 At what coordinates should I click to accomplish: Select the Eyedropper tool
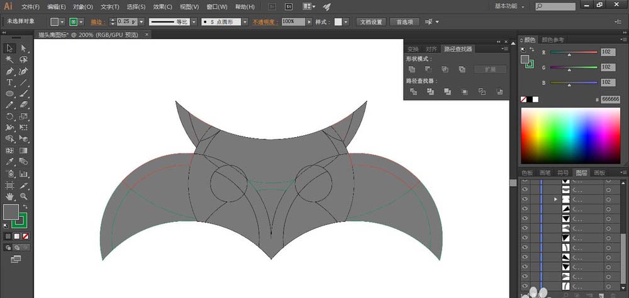point(9,162)
